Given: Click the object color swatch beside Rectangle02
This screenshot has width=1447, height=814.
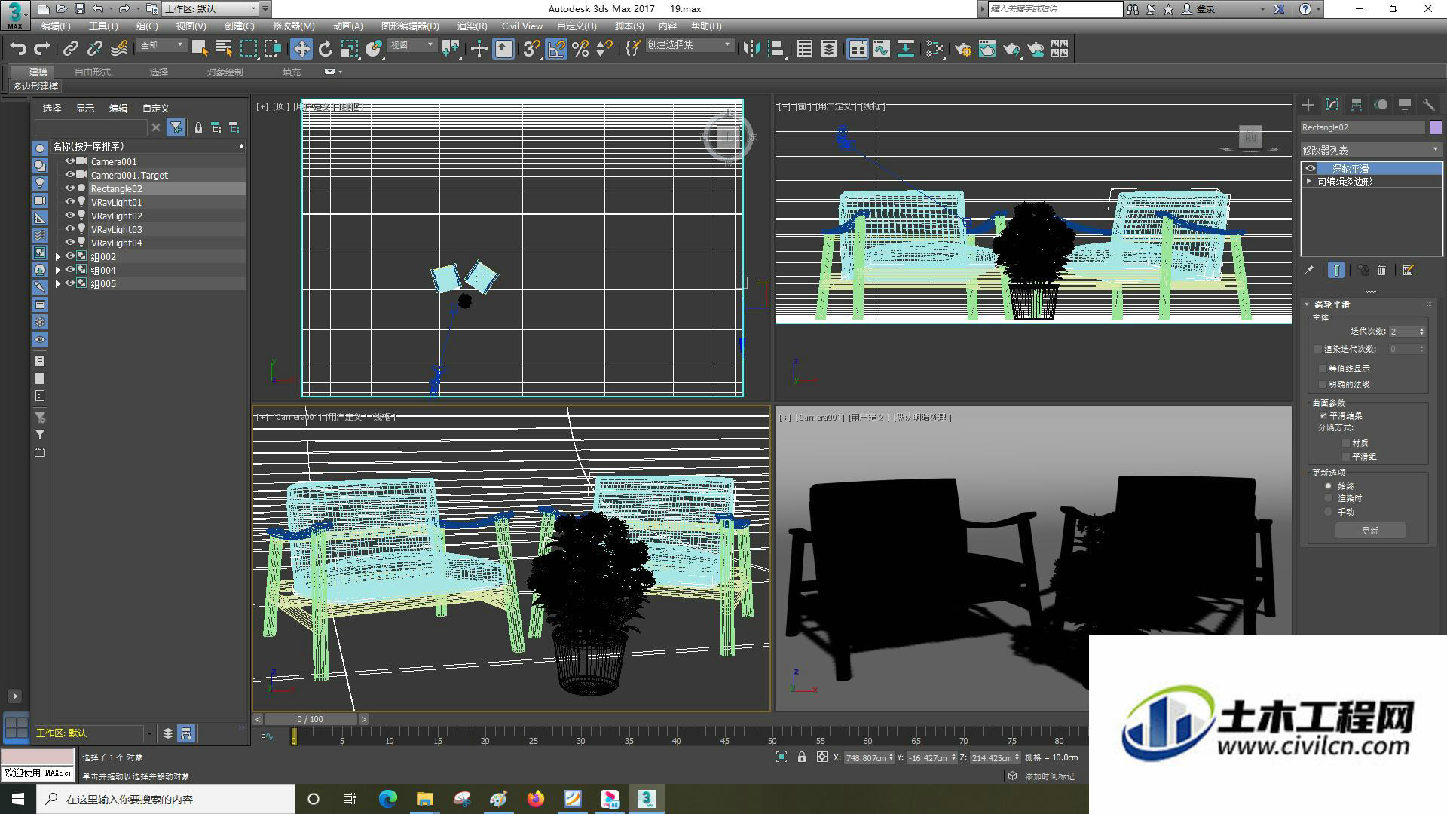Looking at the screenshot, I should [1436, 127].
